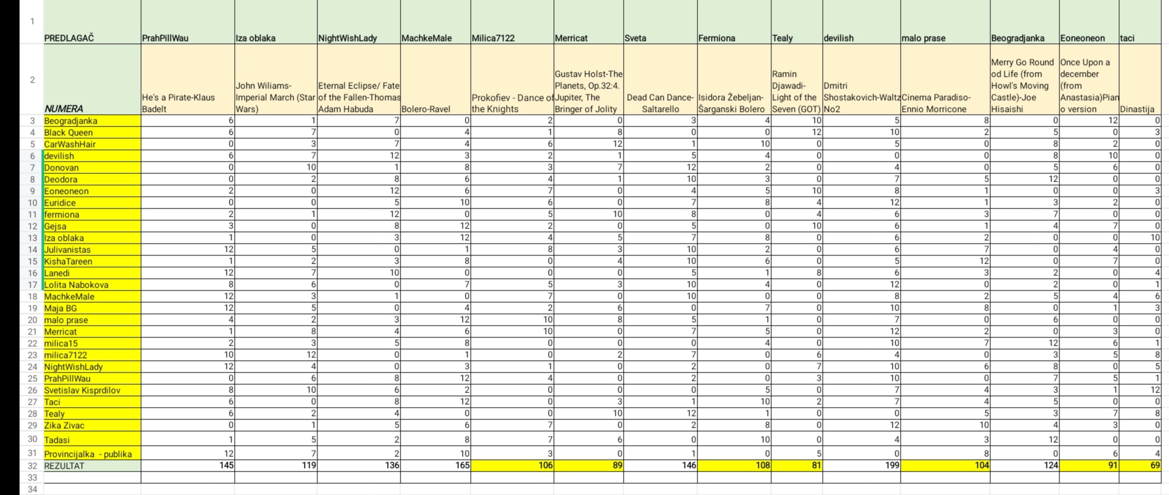Click the Prokofiev Dance of the Knights cell
1169x495 pixels.
point(512,80)
